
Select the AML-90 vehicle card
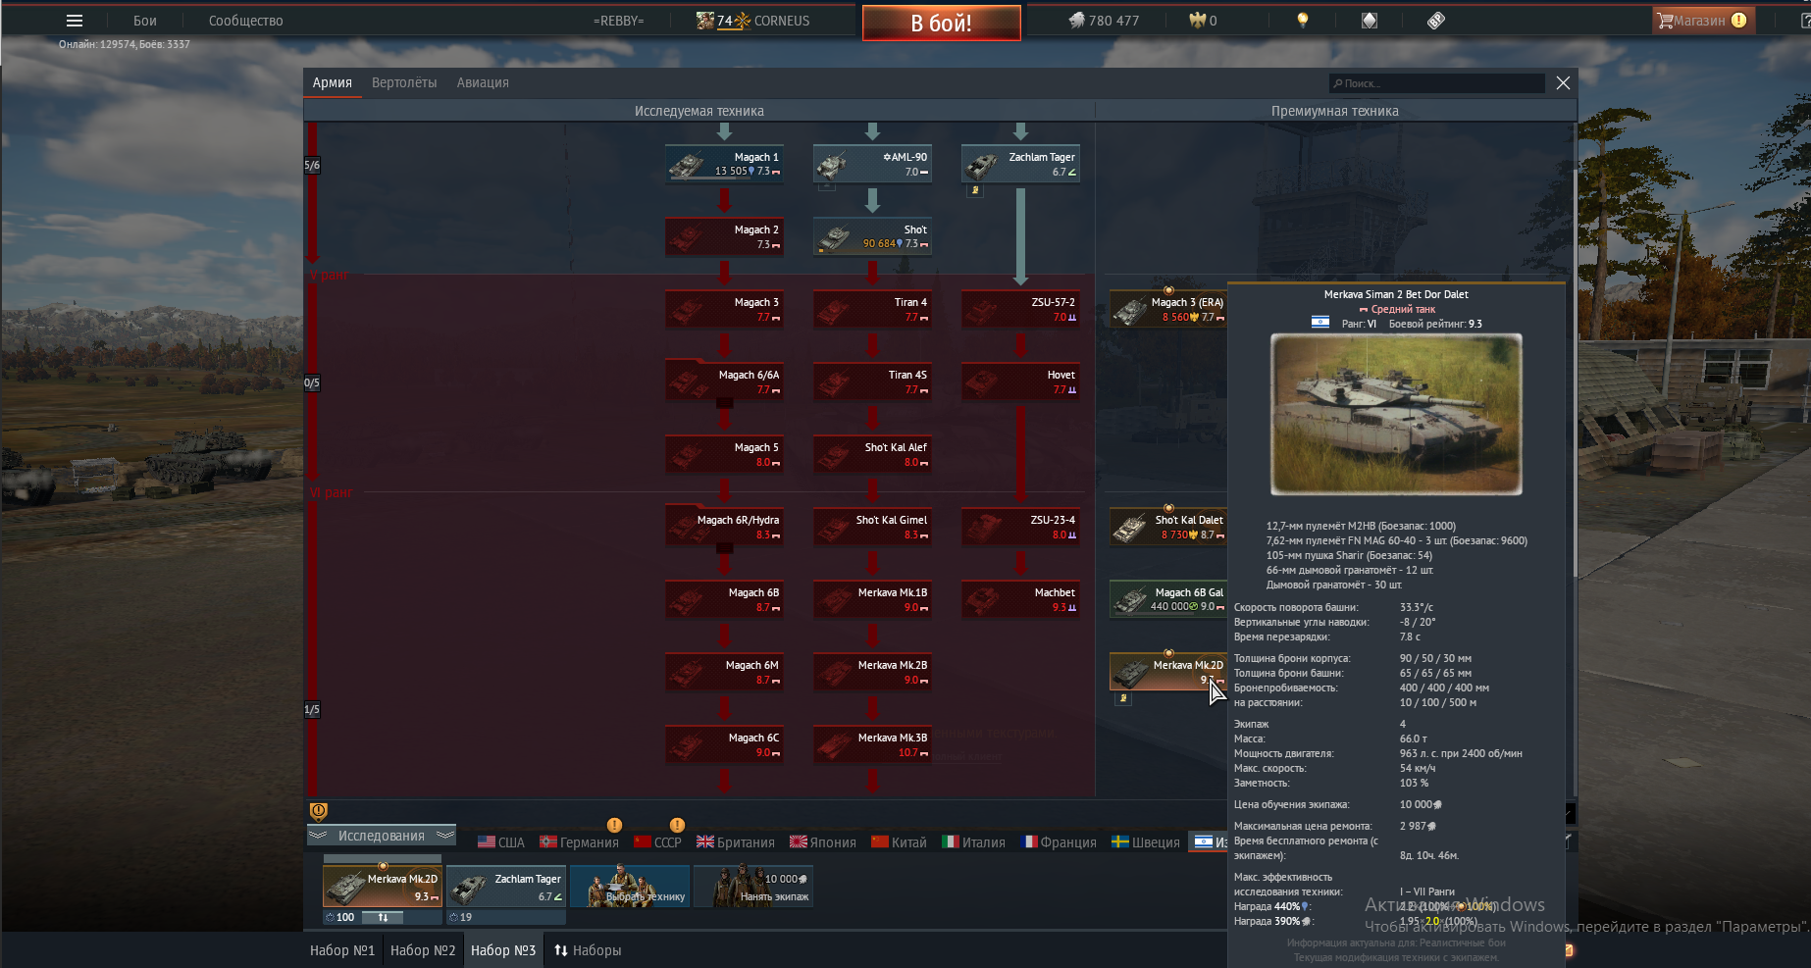click(x=872, y=164)
